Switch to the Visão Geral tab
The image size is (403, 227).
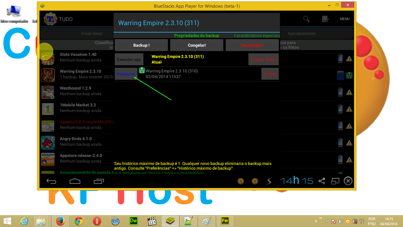pos(92,33)
